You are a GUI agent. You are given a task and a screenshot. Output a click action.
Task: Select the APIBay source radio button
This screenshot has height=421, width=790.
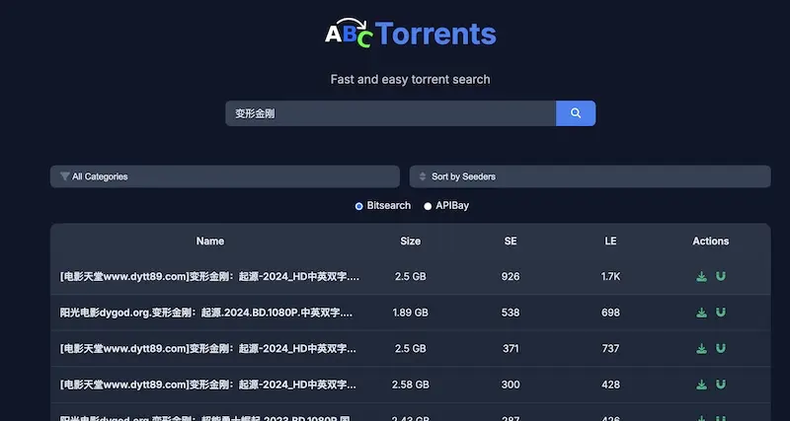coord(428,206)
